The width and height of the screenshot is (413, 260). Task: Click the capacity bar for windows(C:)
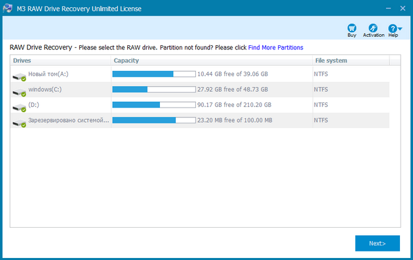[154, 89]
